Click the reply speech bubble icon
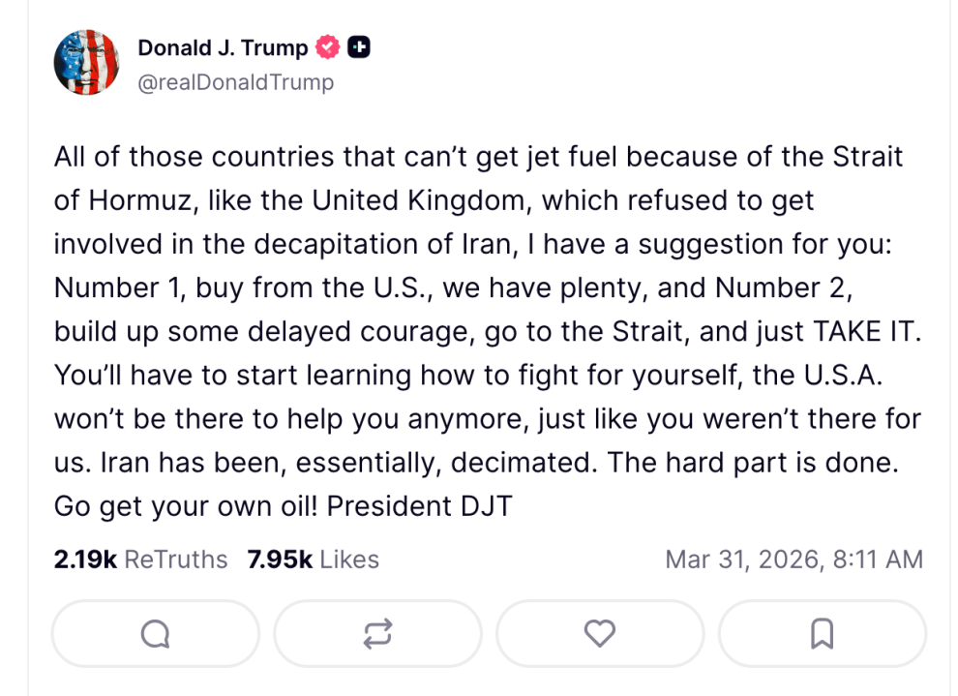Viewport: 958px width, 696px height. 155,634
